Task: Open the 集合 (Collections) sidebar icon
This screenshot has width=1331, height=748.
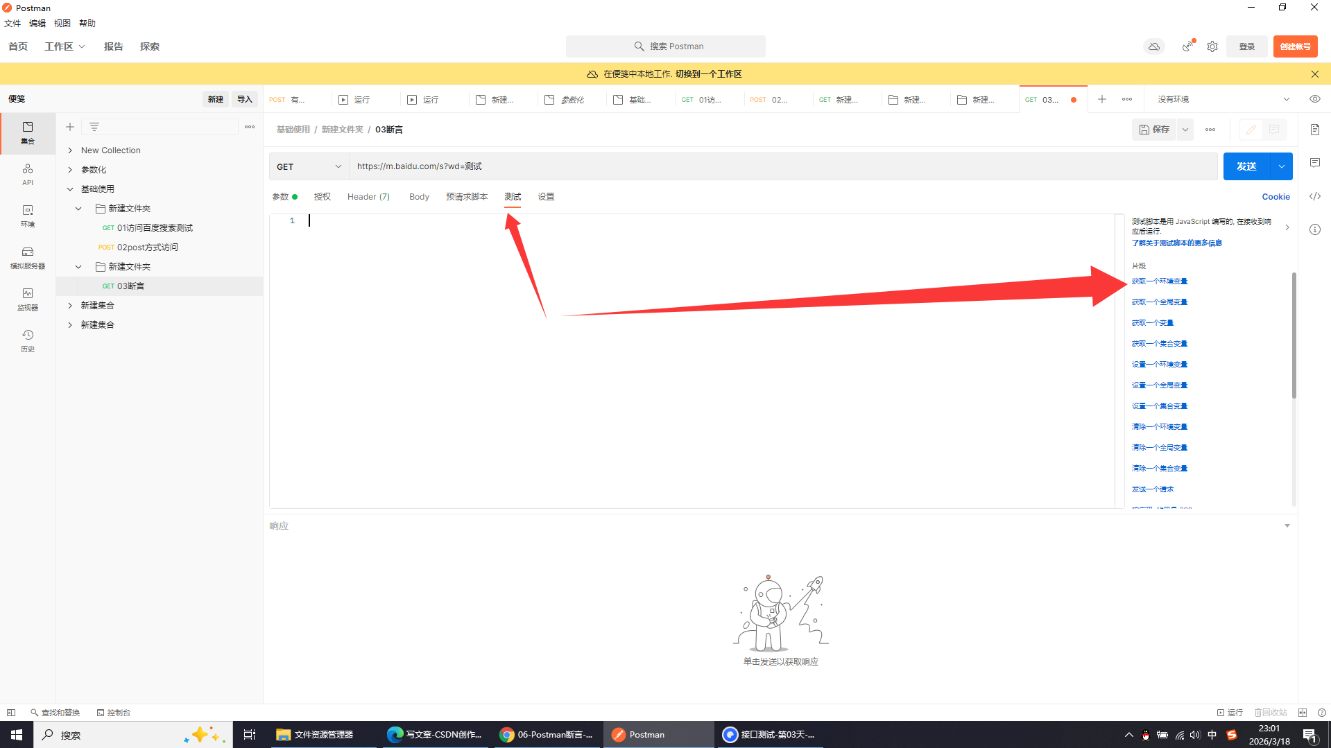Action: coord(28,132)
